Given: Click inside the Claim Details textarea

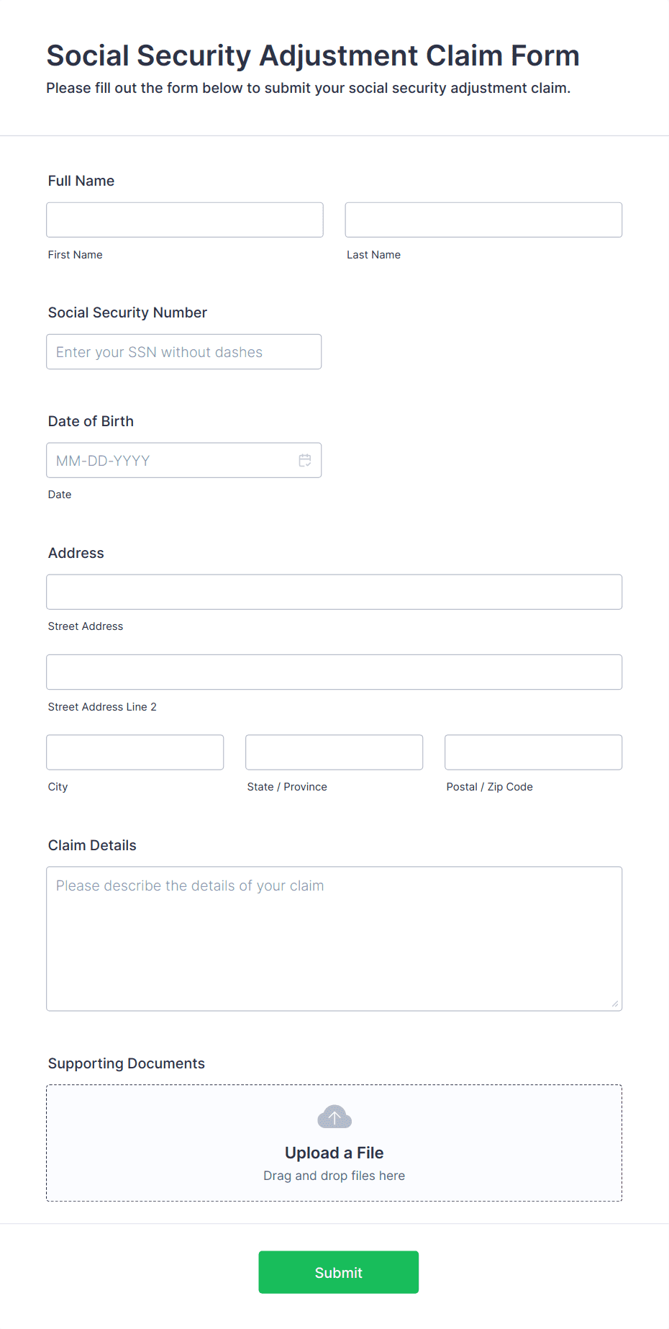Looking at the screenshot, I should pos(334,939).
